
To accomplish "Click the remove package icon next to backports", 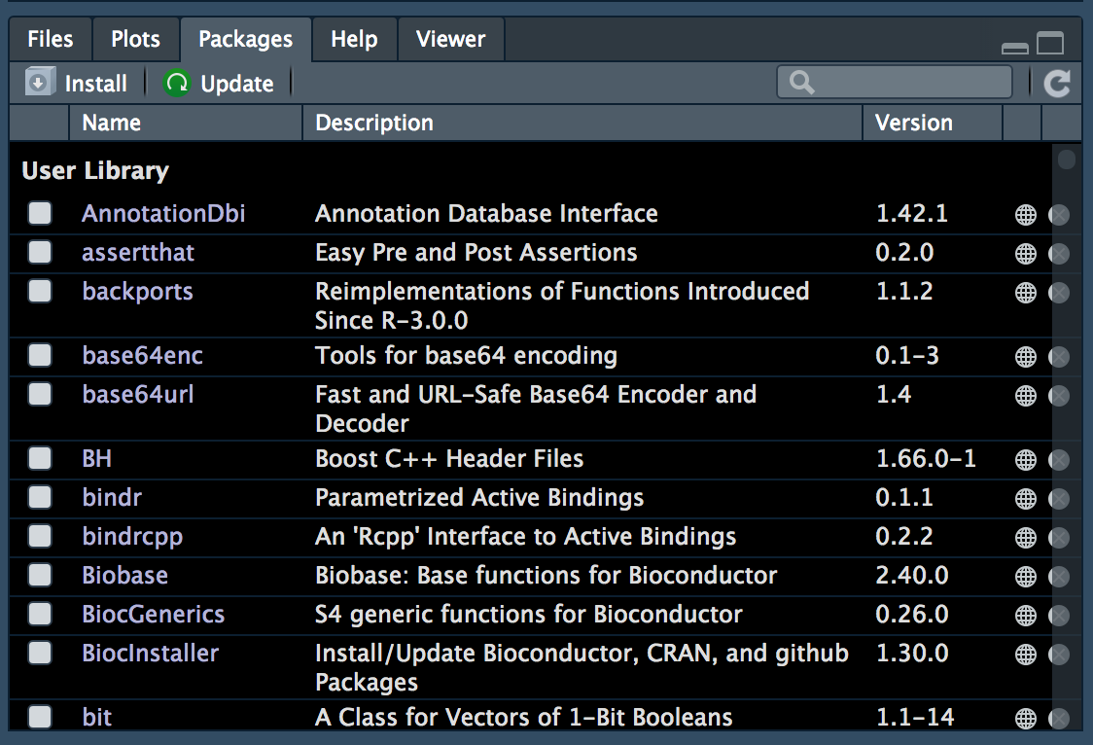I will tap(1059, 293).
